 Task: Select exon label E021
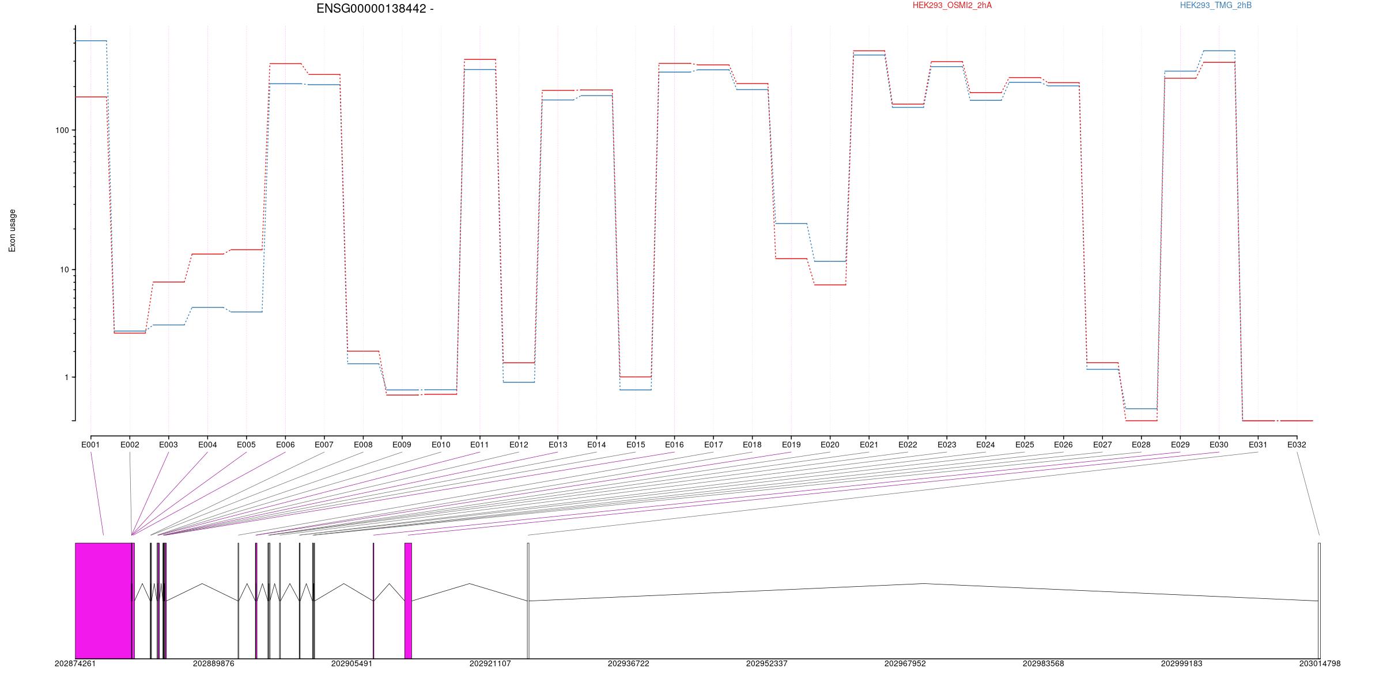point(869,445)
